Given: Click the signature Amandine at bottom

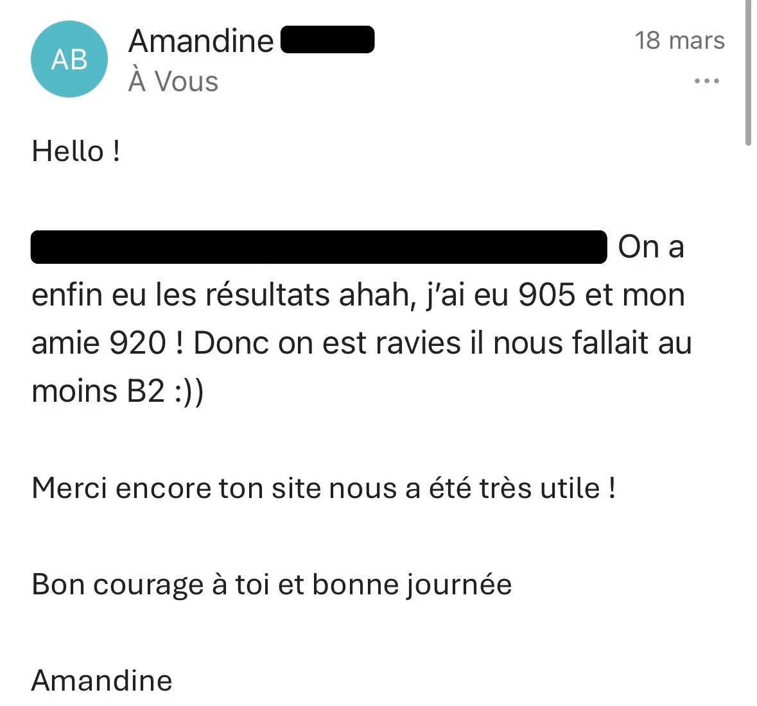Looking at the screenshot, I should [x=101, y=680].
